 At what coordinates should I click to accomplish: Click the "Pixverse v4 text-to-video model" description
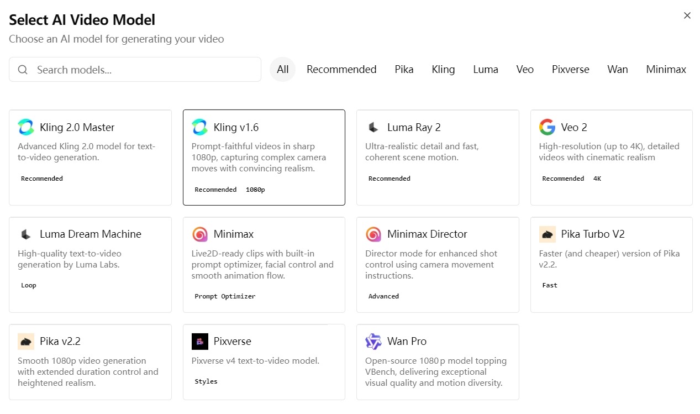pyautogui.click(x=255, y=361)
